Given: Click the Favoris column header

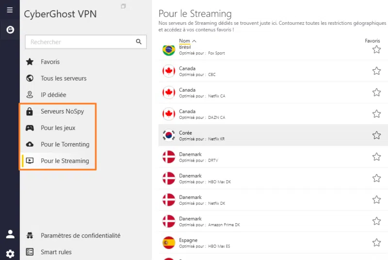Looking at the screenshot, I should (372, 41).
